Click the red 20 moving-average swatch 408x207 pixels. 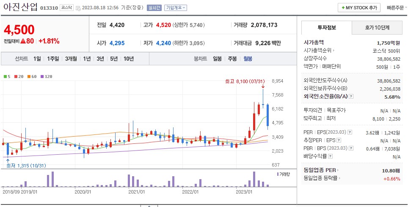click(x=16, y=76)
